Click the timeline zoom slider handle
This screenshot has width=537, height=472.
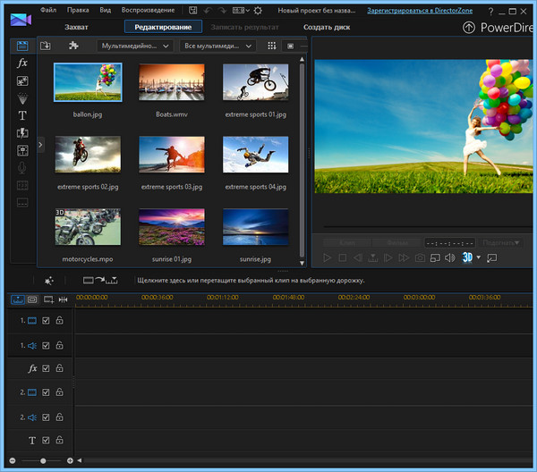click(42, 460)
